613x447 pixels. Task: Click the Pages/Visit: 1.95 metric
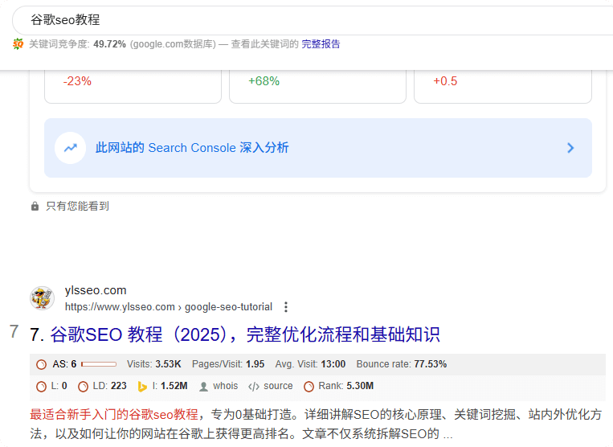pos(228,364)
